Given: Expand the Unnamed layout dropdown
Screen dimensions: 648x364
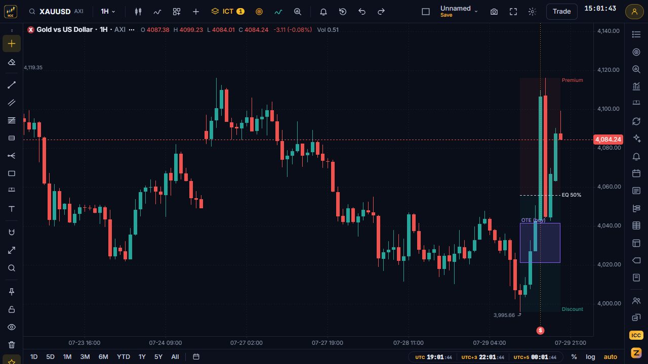Looking at the screenshot, I should click(459, 12).
